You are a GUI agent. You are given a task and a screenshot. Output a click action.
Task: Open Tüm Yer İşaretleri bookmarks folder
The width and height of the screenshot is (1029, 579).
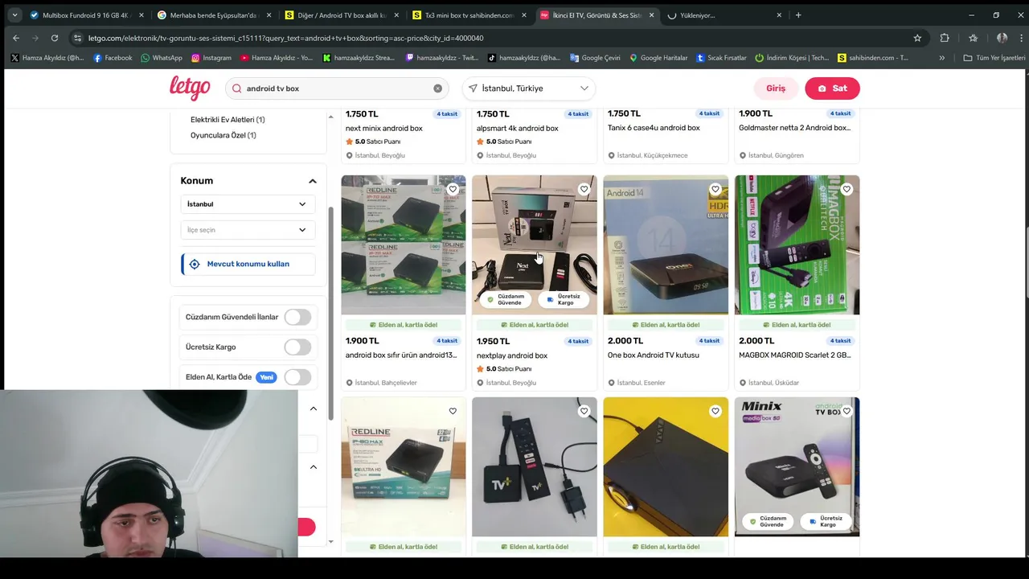pyautogui.click(x=994, y=58)
